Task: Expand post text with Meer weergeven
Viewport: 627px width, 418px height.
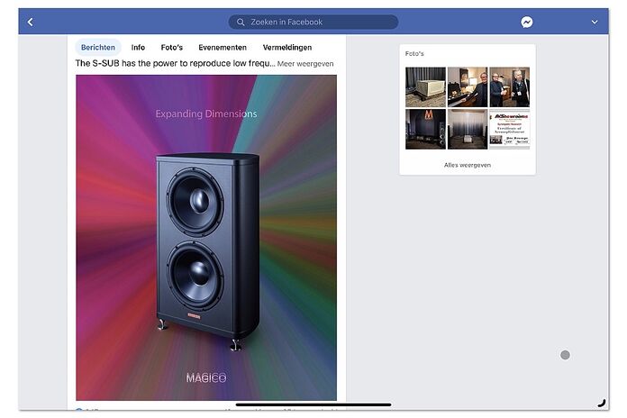Action: point(305,64)
